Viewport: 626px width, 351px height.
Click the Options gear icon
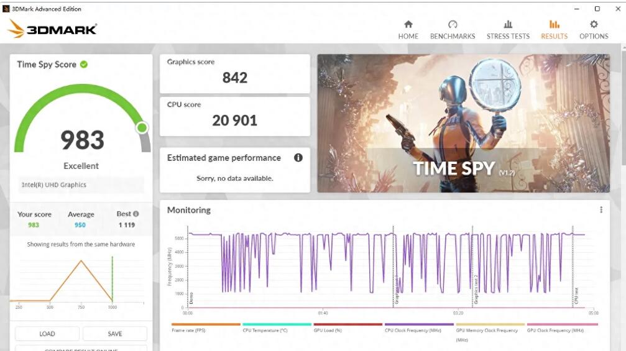pos(594,25)
